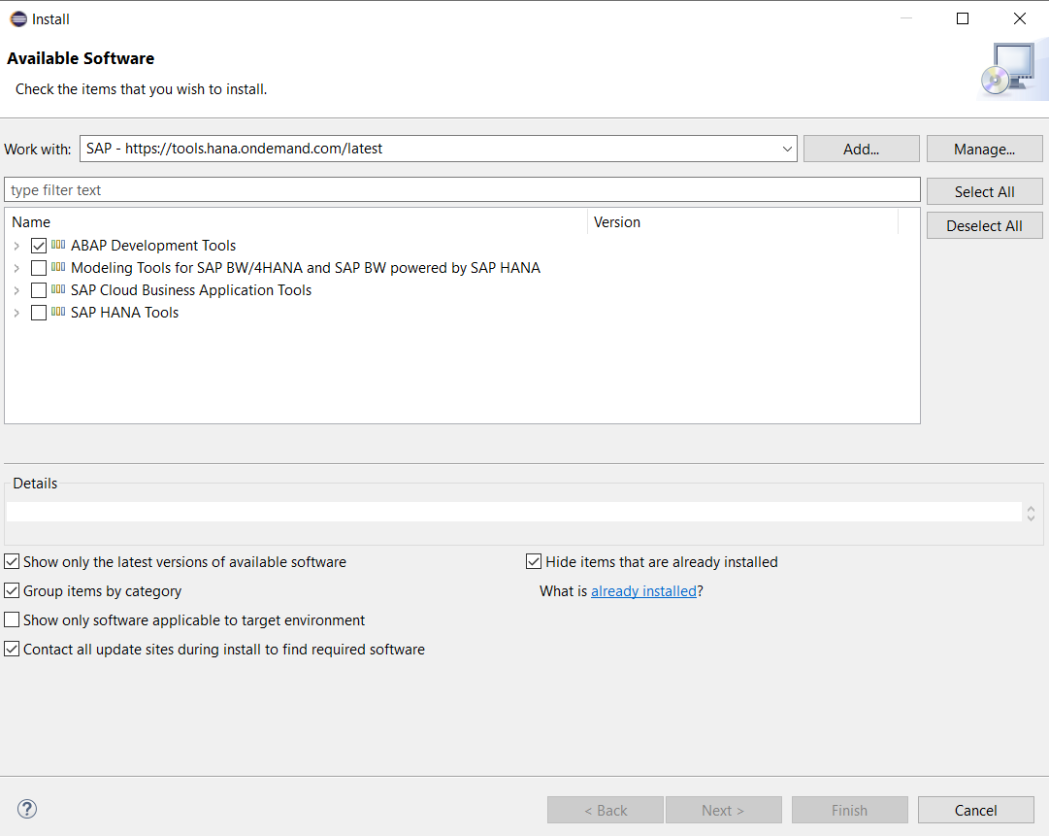Viewport: 1049px width, 836px height.
Task: Check the SAP HANA Tools checkbox
Action: pyautogui.click(x=38, y=313)
